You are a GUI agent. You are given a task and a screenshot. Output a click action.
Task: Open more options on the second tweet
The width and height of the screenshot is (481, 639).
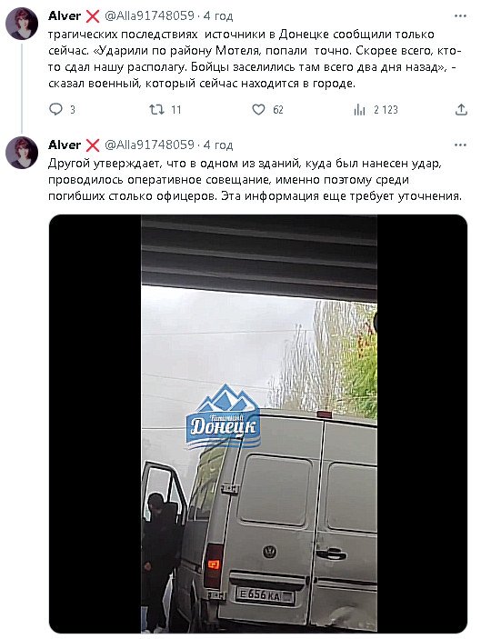[x=460, y=145]
